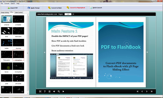The height and width of the screenshot is (98, 163).
Task: Start auto flip with the play icon
Action: click(63, 92)
